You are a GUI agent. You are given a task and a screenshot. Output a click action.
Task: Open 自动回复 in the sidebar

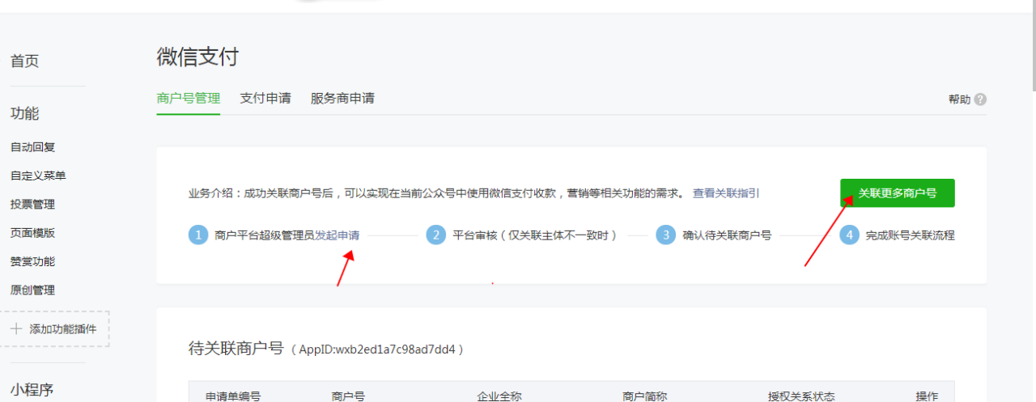tap(32, 147)
